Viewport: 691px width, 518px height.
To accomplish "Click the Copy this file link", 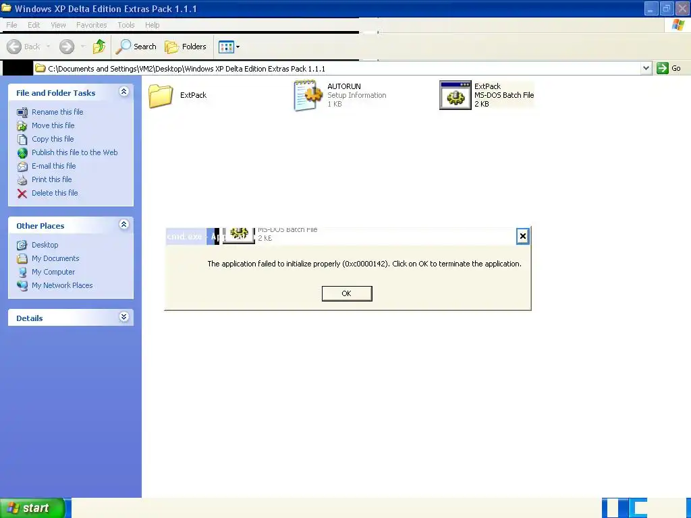I will coord(53,139).
